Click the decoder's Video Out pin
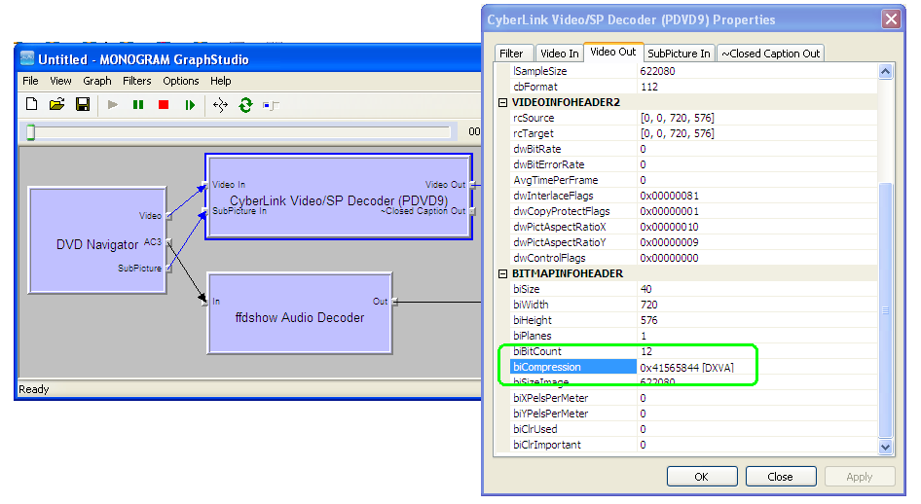The image size is (921, 504). pos(473,185)
